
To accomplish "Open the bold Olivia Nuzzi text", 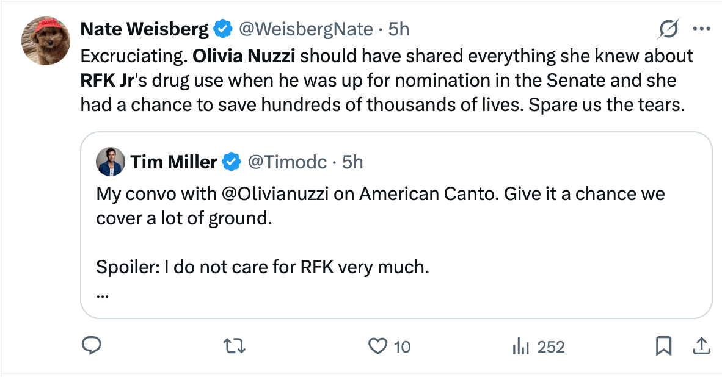I will pos(244,56).
